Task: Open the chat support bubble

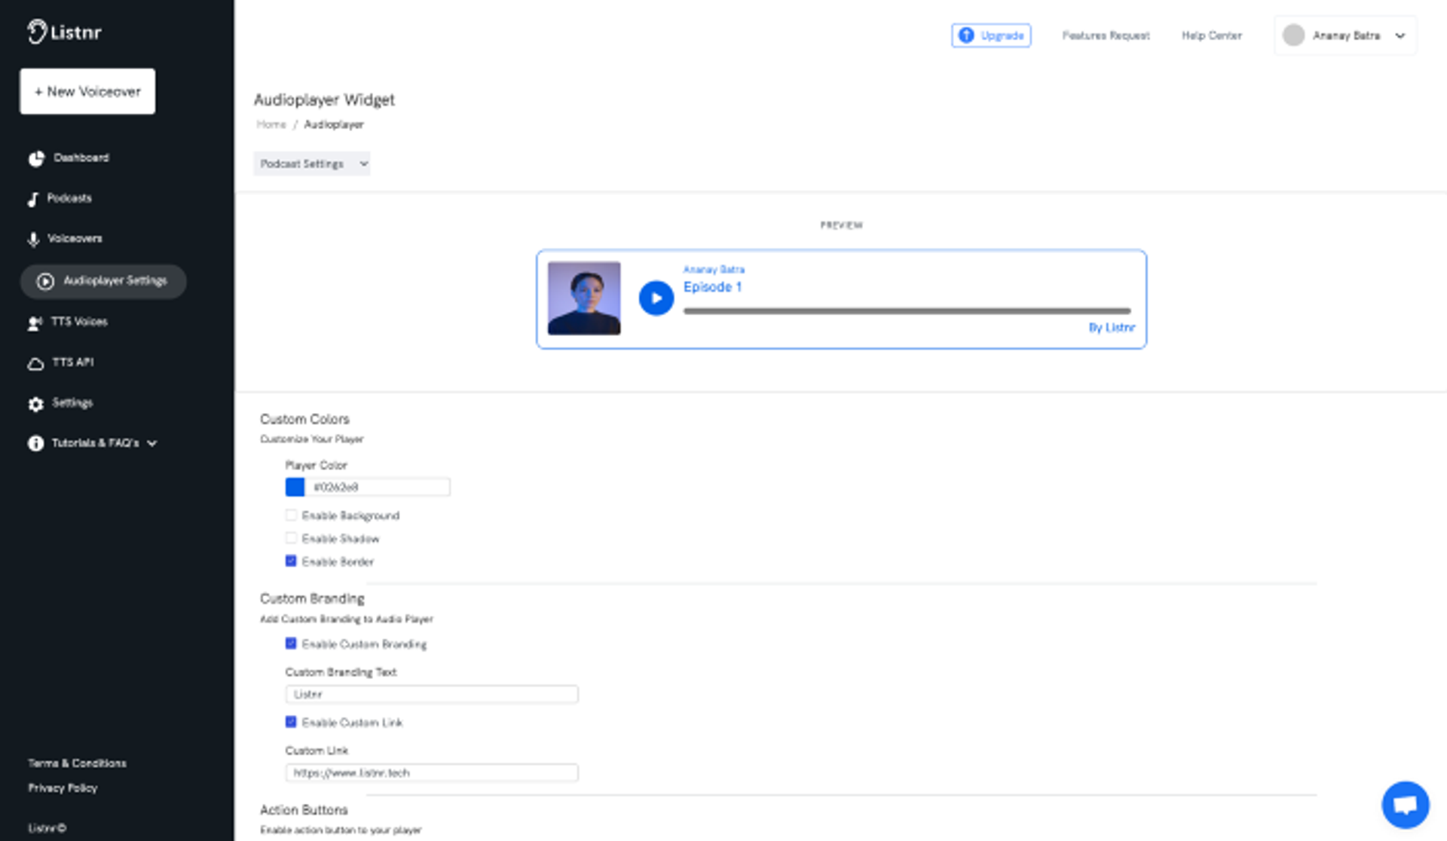Action: tap(1405, 804)
